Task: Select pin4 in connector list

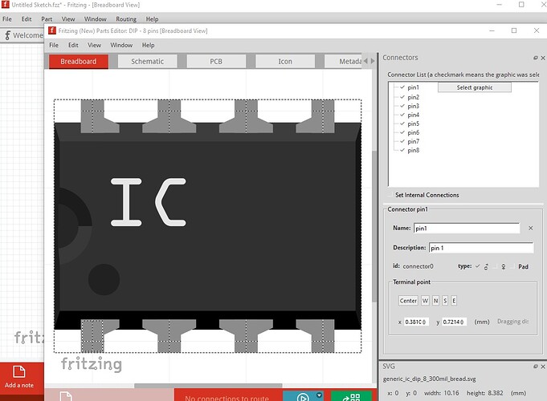Action: pyautogui.click(x=413, y=115)
